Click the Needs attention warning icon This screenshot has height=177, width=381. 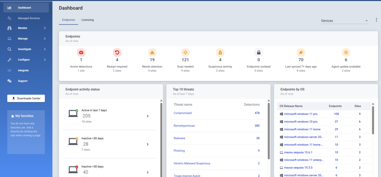tap(152, 52)
